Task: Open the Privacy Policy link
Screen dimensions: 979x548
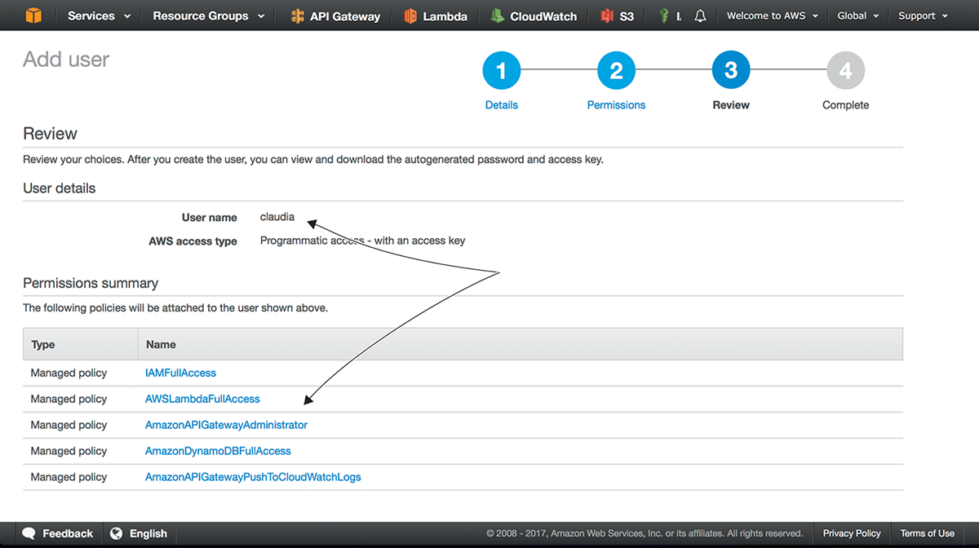Action: [x=851, y=533]
